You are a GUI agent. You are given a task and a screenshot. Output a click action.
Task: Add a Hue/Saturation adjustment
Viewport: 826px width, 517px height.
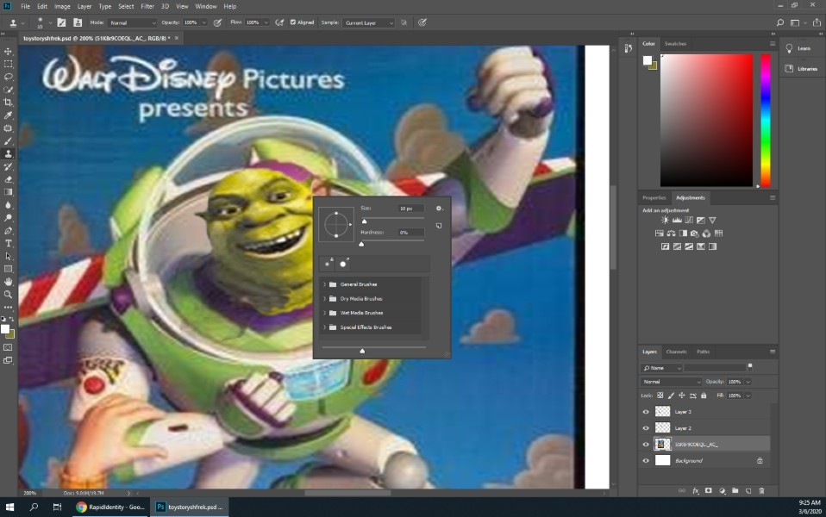click(x=659, y=234)
